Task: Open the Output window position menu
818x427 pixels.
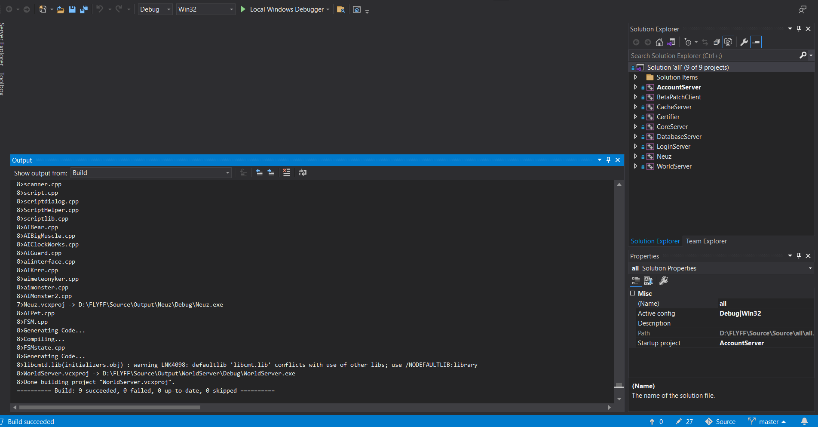Action: point(600,160)
